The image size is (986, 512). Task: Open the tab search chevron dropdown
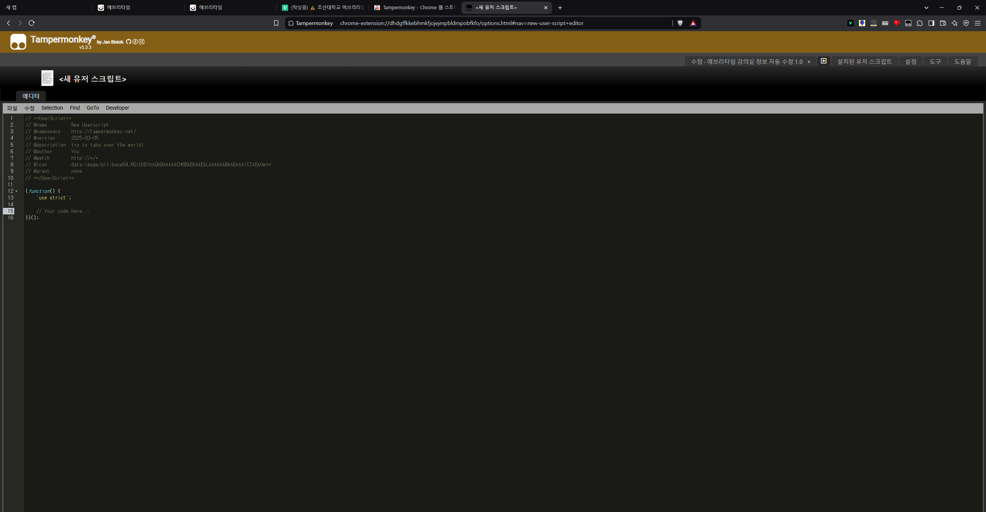pos(926,8)
